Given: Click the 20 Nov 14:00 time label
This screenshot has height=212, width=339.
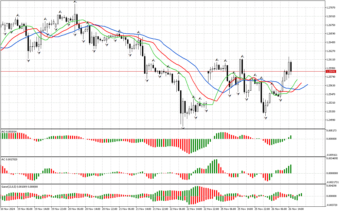Looking at the screenshot, I should pos(93,209).
